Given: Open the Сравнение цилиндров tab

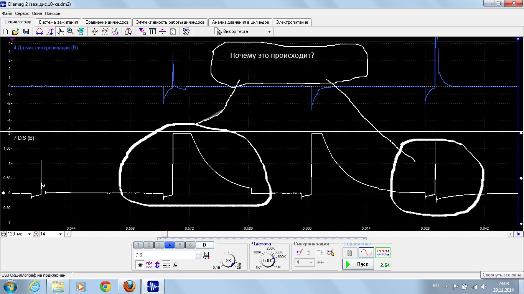Looking at the screenshot, I should [x=107, y=22].
